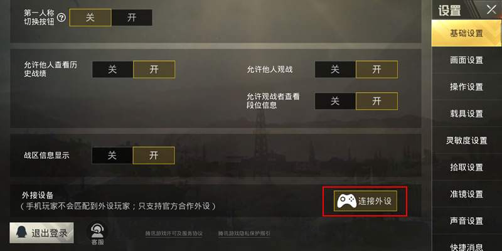
Task: Turn off 允许他人查看历史战绩
Action: click(x=112, y=70)
